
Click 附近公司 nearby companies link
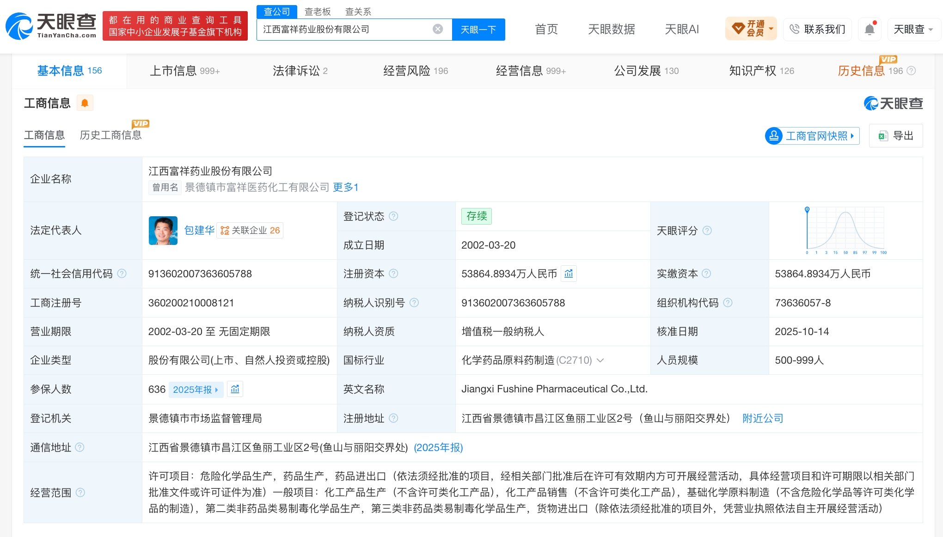(763, 418)
